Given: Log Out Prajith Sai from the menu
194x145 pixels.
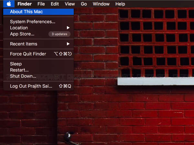Looking at the screenshot, I should pyautogui.click(x=31, y=86).
